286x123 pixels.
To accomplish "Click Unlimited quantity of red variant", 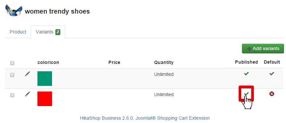I will (164, 94).
